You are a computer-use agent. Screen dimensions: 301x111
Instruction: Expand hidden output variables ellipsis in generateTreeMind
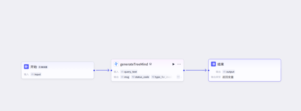(178, 77)
